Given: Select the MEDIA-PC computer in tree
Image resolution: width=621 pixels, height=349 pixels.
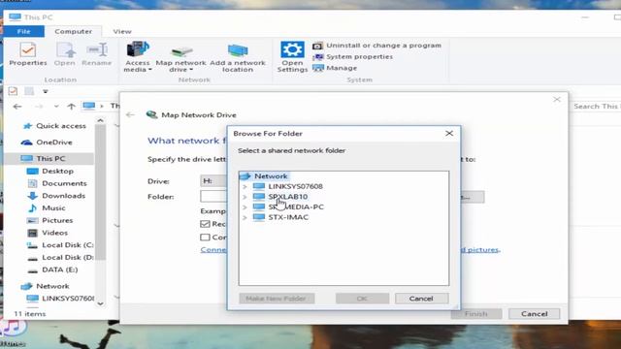Looking at the screenshot, I should [x=296, y=206].
